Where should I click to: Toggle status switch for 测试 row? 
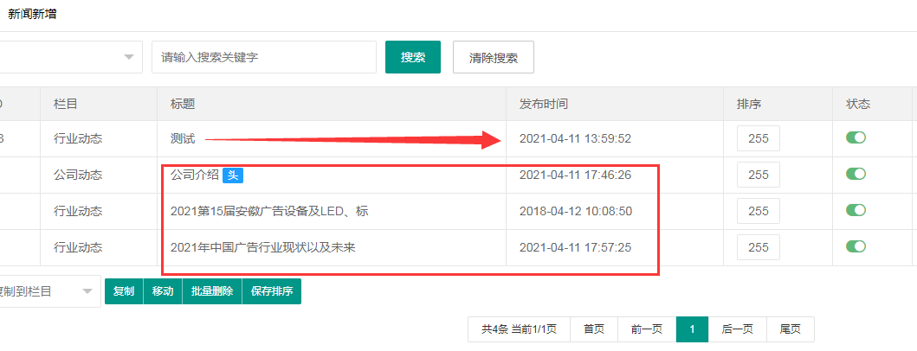[856, 137]
